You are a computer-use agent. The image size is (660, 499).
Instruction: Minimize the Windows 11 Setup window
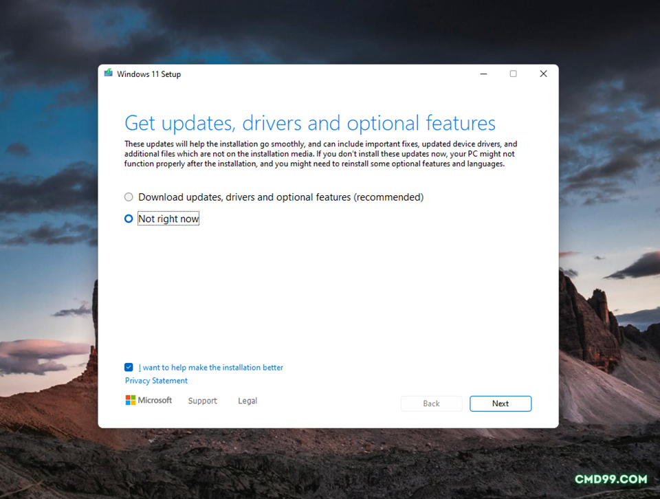click(483, 74)
